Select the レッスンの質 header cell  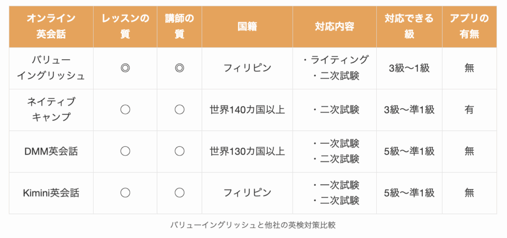(x=125, y=27)
